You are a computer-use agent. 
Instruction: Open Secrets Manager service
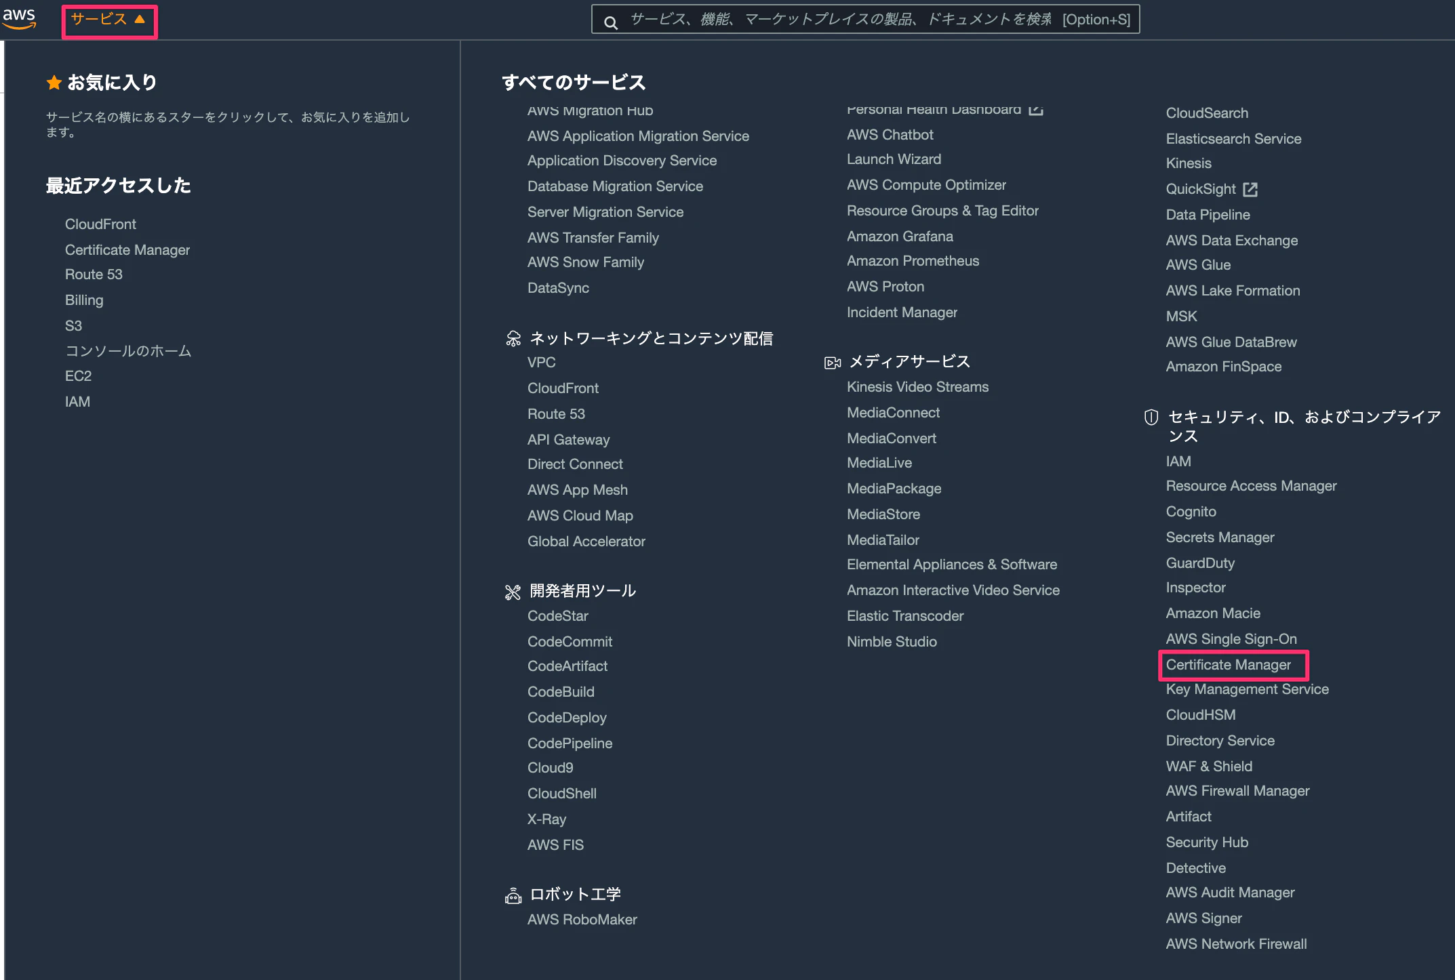(x=1220, y=537)
